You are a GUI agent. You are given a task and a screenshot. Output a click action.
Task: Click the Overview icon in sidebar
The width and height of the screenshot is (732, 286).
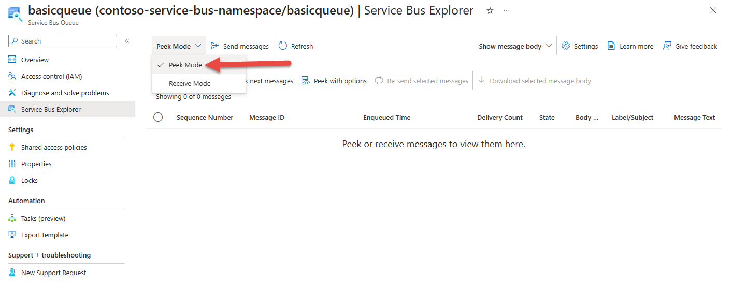tap(12, 60)
